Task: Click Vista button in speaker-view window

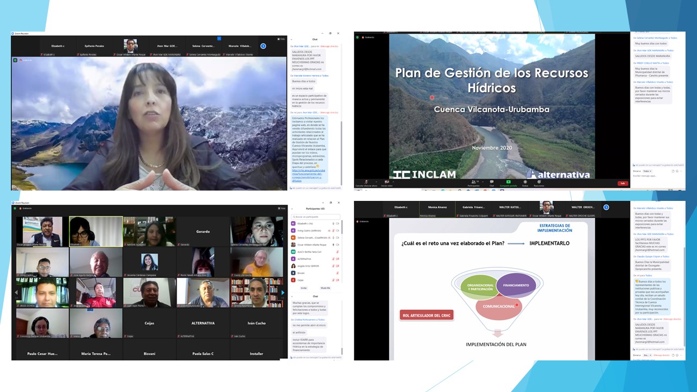Action: (x=281, y=39)
